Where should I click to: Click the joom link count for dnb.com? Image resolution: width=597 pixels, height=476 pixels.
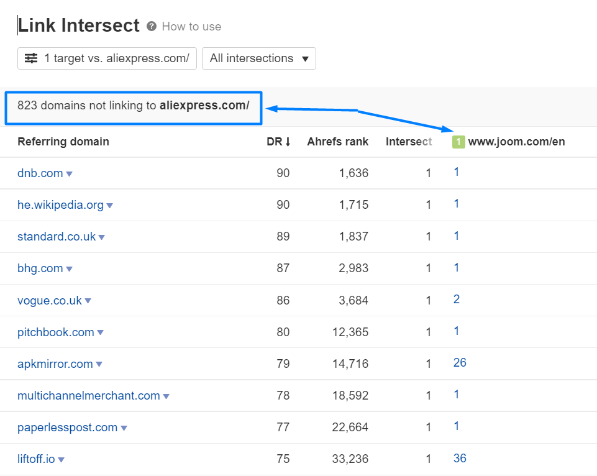(456, 172)
